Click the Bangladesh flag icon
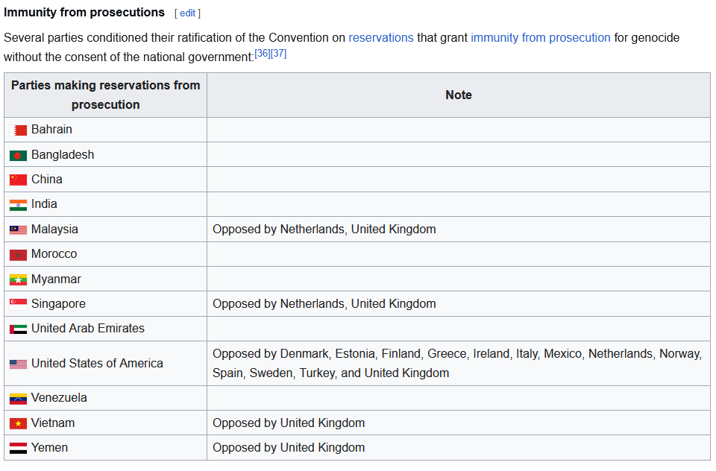Screen dimensions: 716x471 tap(18, 155)
